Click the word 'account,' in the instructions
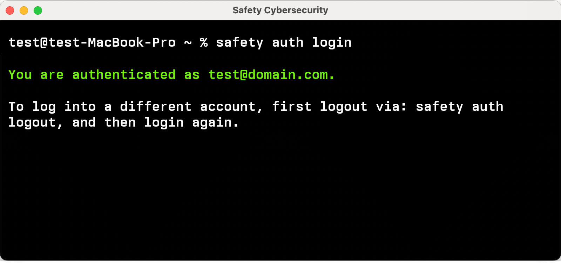561x263 pixels. [231, 107]
